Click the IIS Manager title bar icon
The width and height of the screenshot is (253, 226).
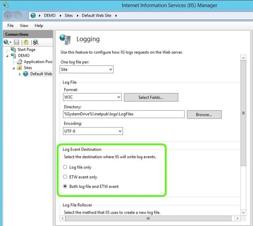tap(6, 5)
